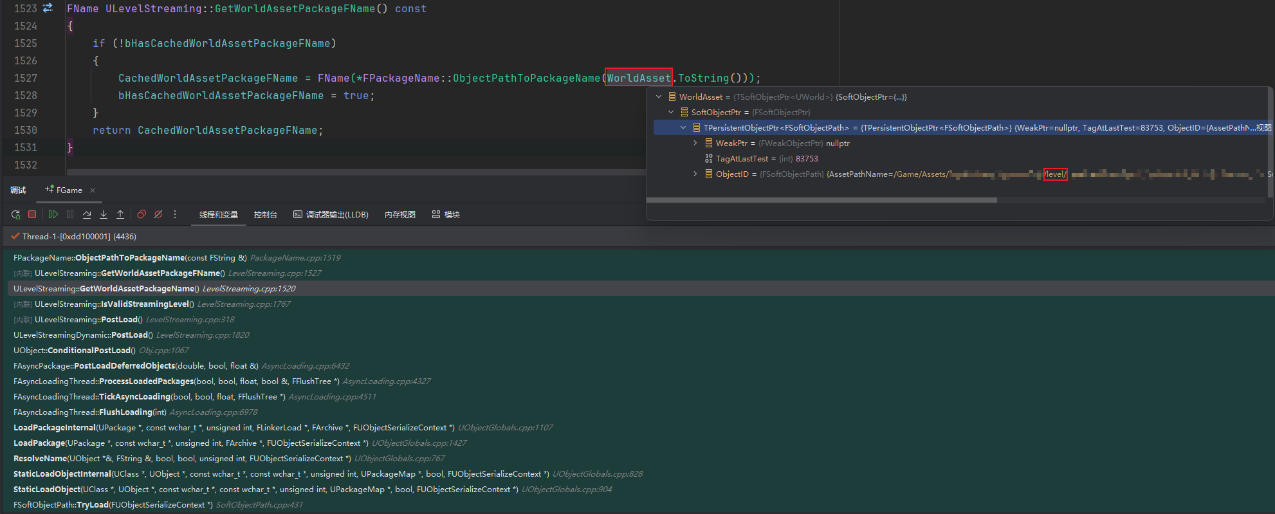This screenshot has height=514, width=1275.
Task: Select the ULevelStreamingDynamic::PostLoad stack frame
Action: (x=83, y=335)
